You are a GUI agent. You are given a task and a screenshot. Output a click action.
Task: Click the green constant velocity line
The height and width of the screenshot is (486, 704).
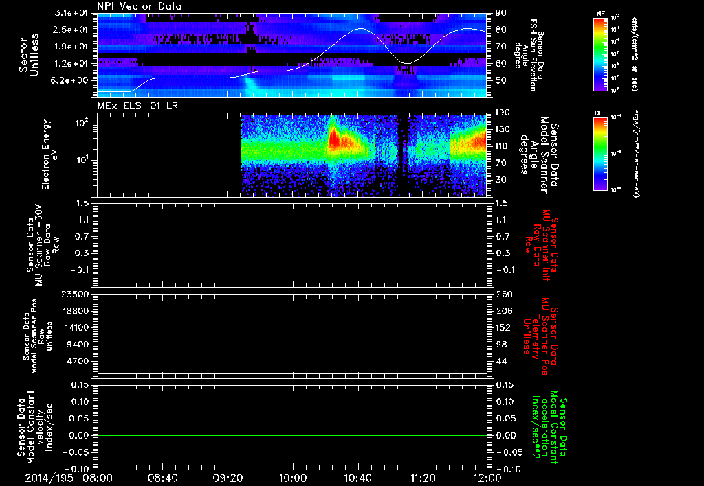coord(291,435)
